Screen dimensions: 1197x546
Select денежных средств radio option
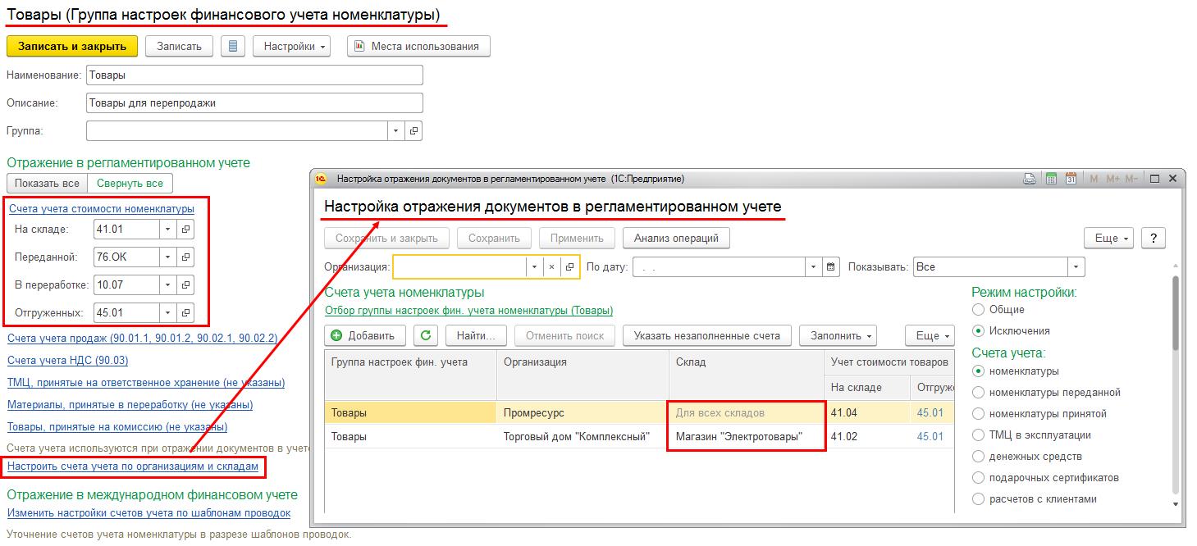coord(977,456)
